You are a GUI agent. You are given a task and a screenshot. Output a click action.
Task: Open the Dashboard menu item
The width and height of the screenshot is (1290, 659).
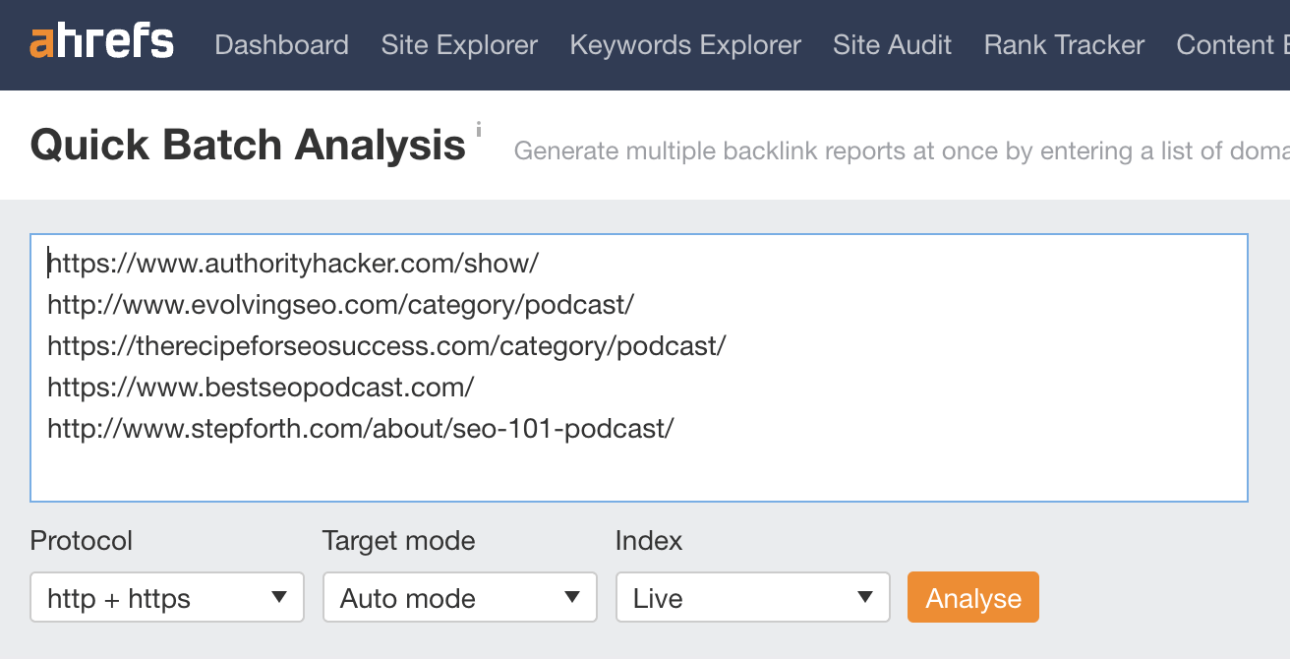(281, 45)
